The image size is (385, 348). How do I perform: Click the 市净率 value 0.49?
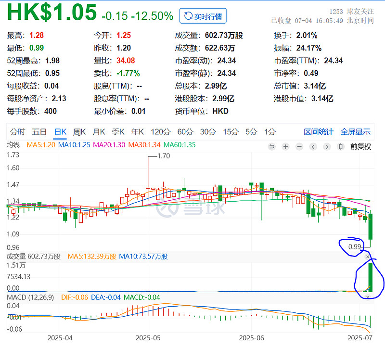tap(311, 73)
